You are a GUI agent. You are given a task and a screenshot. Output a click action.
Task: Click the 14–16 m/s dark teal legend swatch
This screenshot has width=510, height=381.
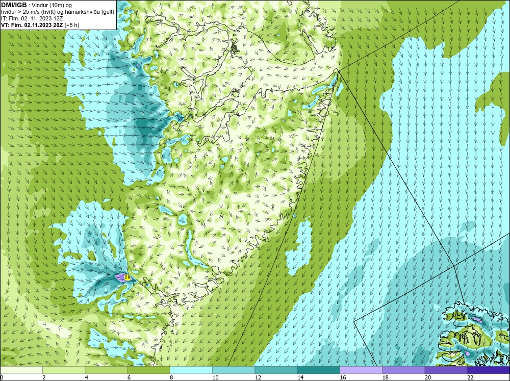coord(319,370)
